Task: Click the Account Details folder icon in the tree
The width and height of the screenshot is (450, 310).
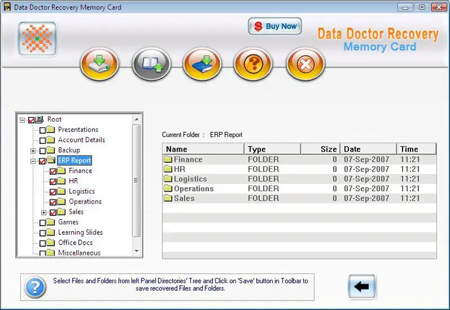Action: [51, 140]
